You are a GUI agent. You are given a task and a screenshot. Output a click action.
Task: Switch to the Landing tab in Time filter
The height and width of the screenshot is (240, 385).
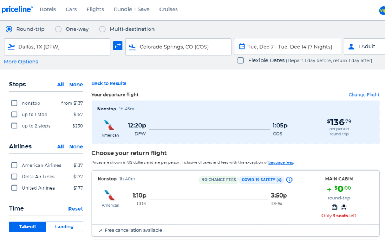64,226
